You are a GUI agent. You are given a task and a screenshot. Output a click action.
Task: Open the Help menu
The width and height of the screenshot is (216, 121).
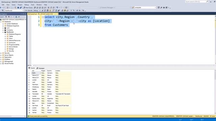[46, 5]
